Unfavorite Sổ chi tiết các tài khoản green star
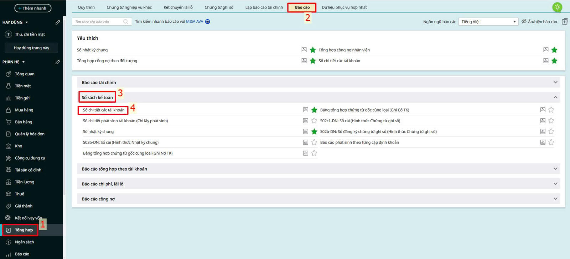The width and height of the screenshot is (570, 259). (314, 110)
